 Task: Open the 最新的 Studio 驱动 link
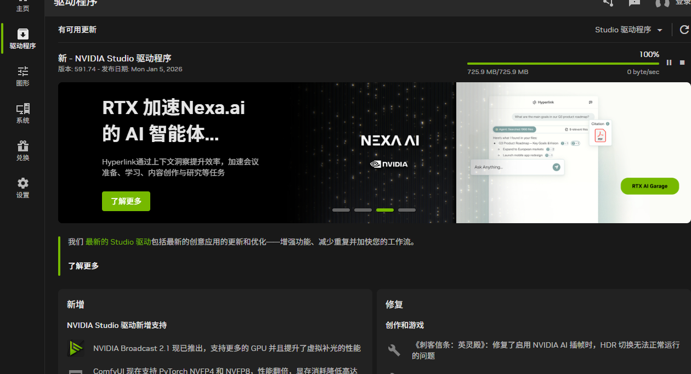coord(118,241)
